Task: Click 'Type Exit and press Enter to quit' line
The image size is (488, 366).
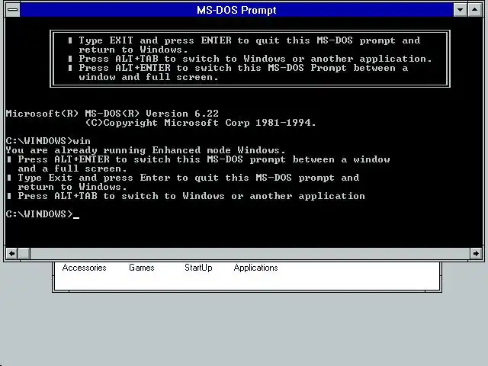Action: coord(183,178)
